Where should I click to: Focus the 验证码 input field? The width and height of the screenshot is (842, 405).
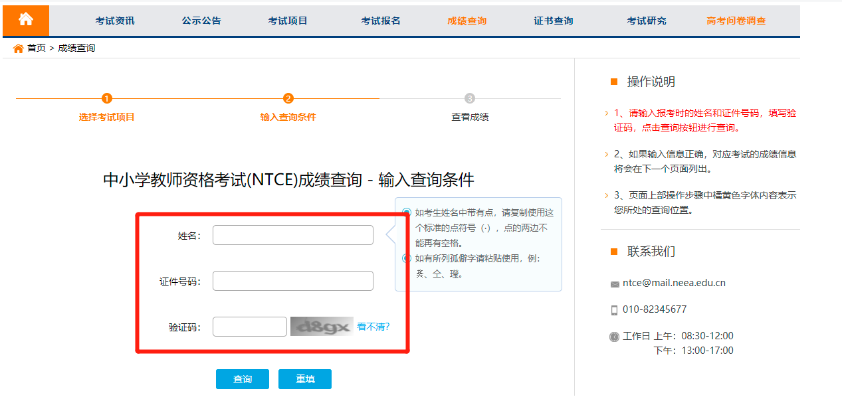pyautogui.click(x=250, y=327)
